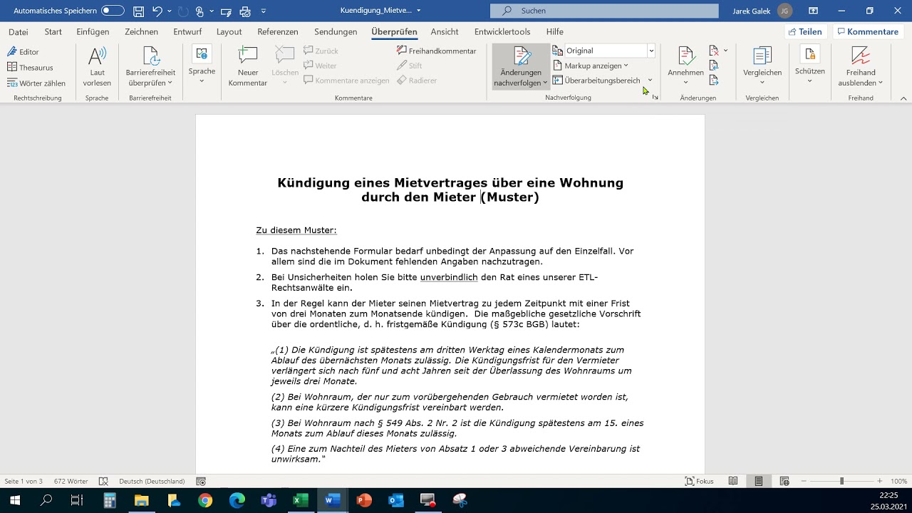Click the 672 Wörter word count status
The width and height of the screenshot is (912, 513).
71,482
